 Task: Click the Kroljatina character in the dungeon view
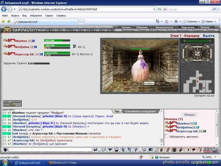point(140,66)
